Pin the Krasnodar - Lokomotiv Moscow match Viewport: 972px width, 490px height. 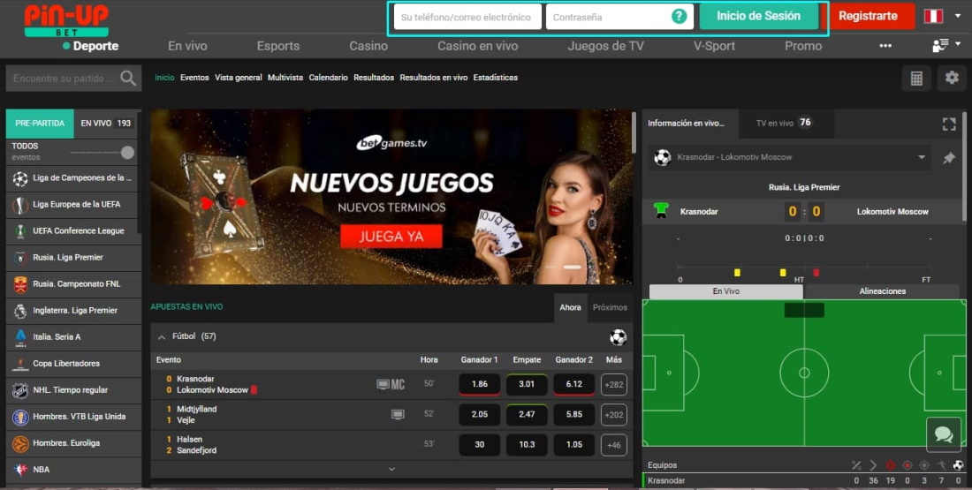tap(948, 158)
